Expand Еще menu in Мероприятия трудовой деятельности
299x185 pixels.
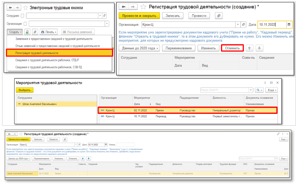271,90
